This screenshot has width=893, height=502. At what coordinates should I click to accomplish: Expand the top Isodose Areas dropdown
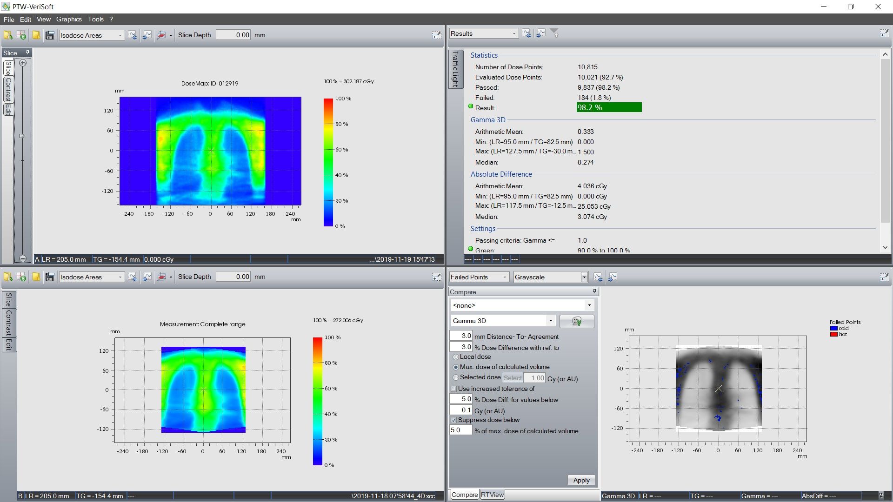pos(120,35)
